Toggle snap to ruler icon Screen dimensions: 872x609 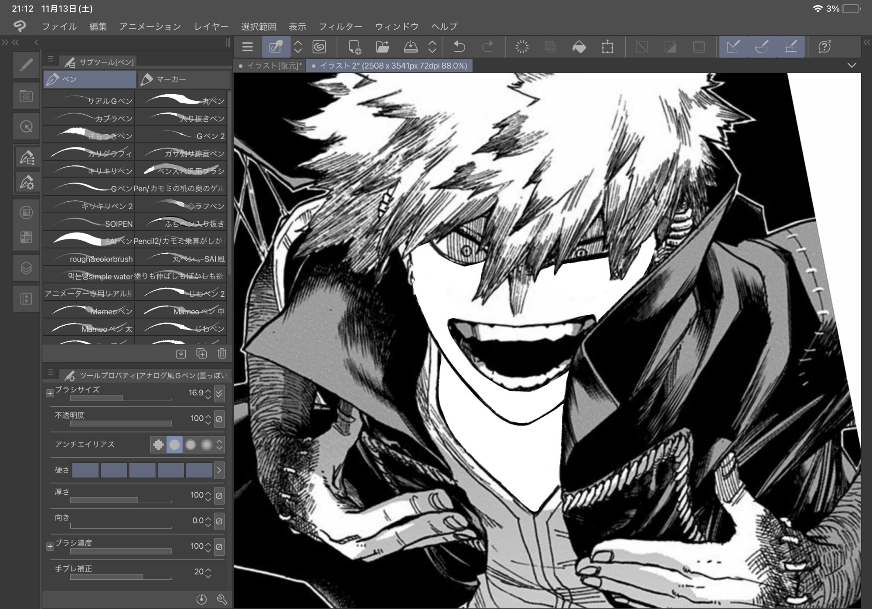733,47
